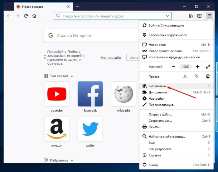The height and width of the screenshot is (172, 218).
Task: Click the Paste clipboard icon
Action: tap(208, 76)
